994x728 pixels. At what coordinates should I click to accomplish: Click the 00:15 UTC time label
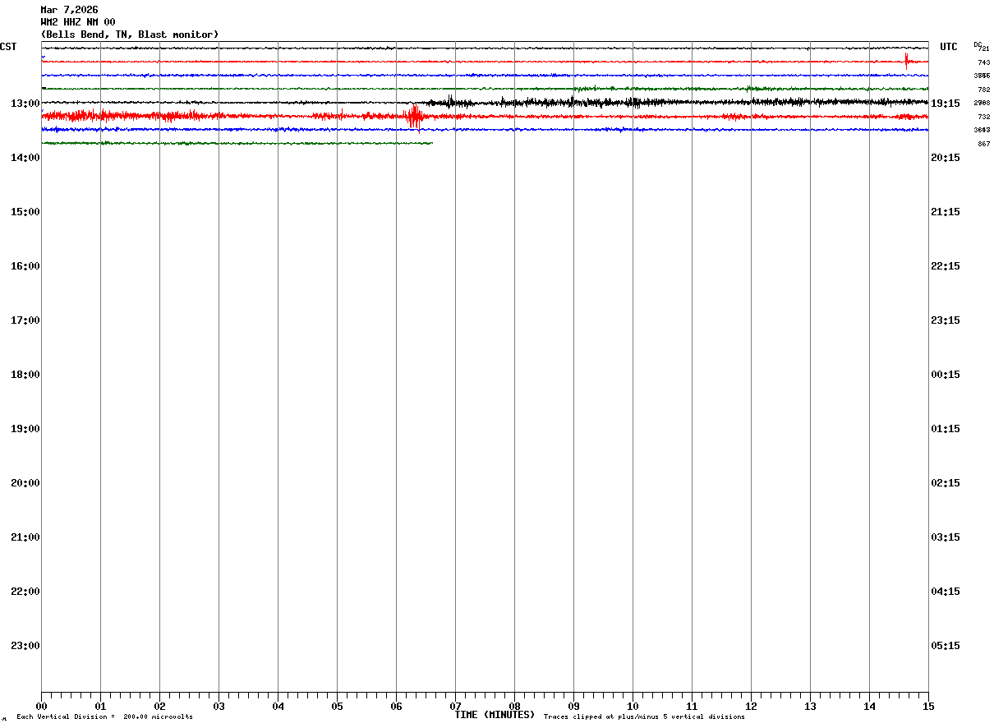pos(946,375)
